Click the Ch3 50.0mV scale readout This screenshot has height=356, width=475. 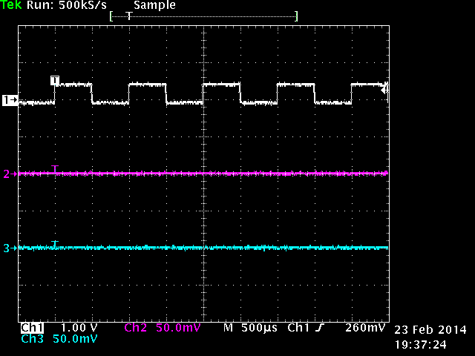[75, 339]
